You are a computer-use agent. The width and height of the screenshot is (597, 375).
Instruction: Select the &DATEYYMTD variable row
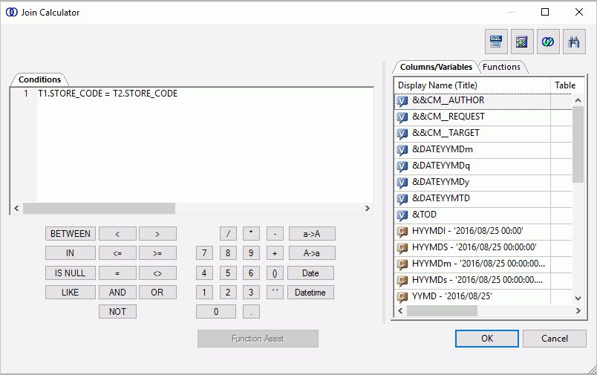click(x=483, y=200)
